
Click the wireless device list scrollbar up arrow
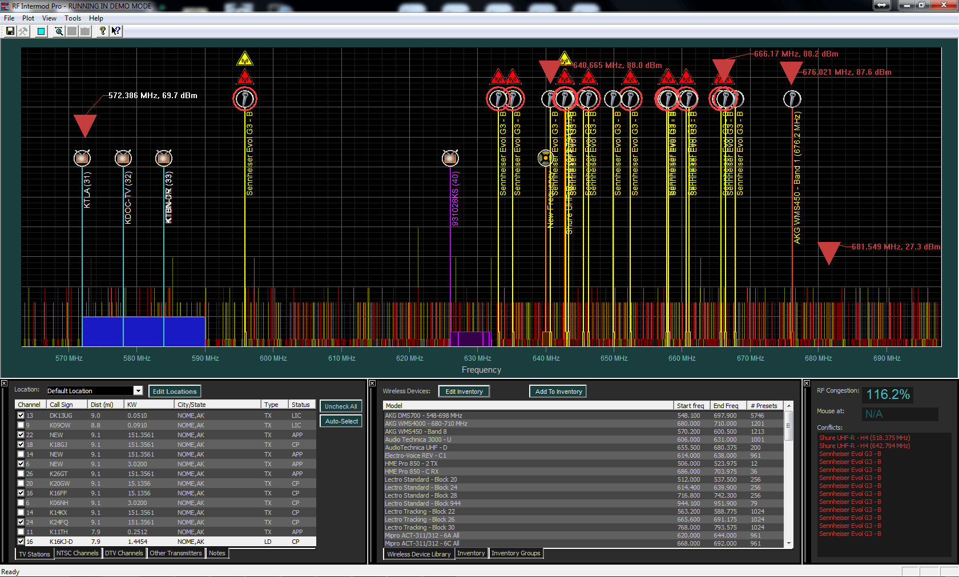tap(789, 406)
